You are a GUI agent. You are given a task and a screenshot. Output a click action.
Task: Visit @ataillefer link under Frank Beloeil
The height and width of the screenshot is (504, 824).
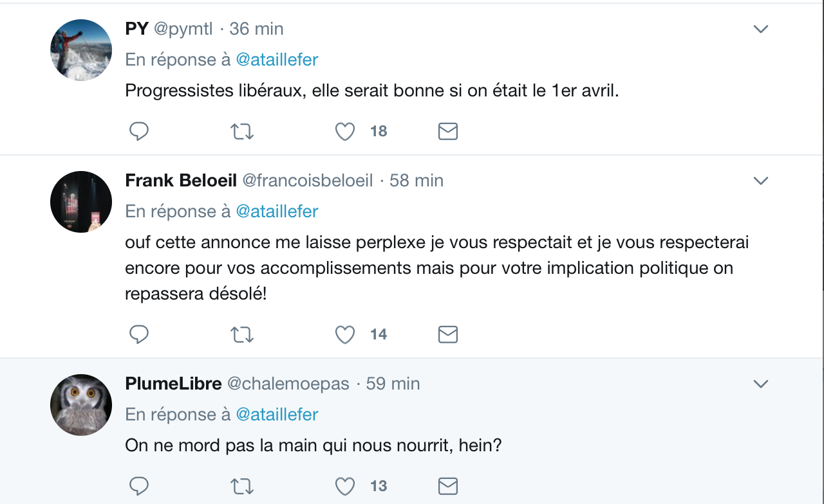point(277,212)
